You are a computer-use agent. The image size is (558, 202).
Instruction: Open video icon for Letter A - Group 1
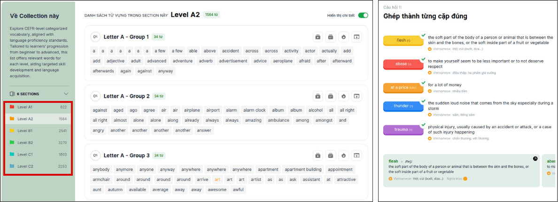tap(318, 37)
